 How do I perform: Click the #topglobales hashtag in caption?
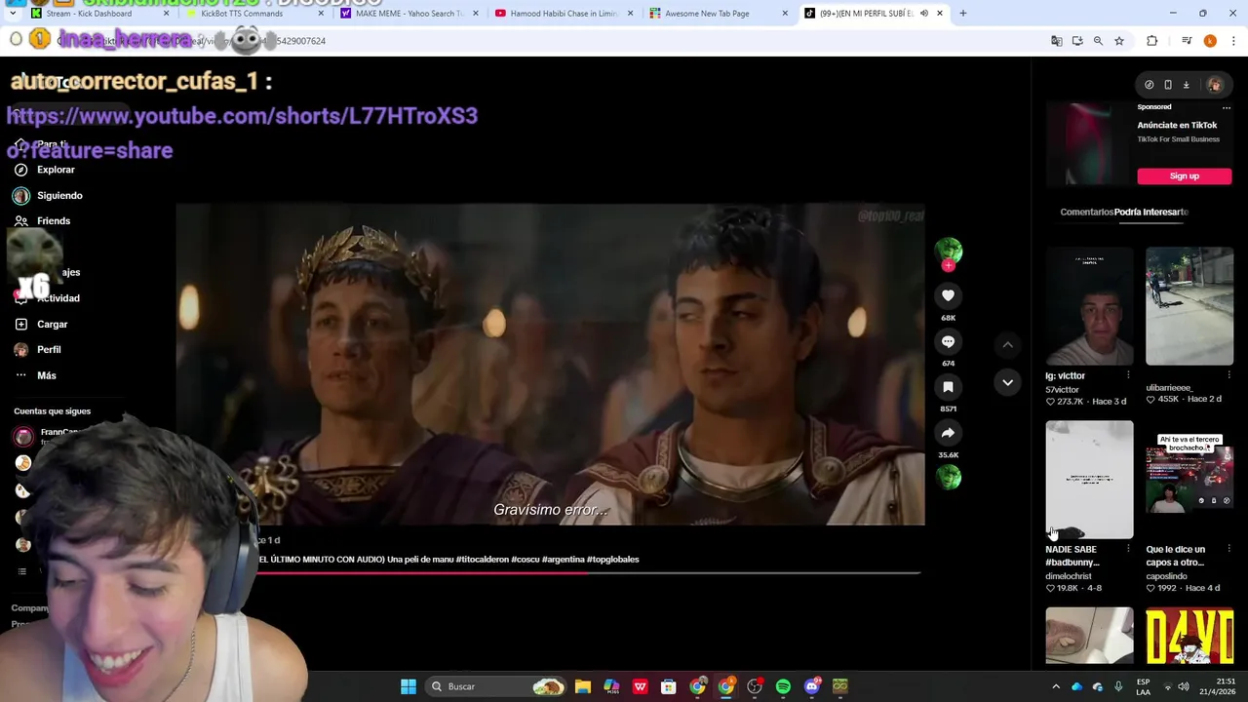612,560
